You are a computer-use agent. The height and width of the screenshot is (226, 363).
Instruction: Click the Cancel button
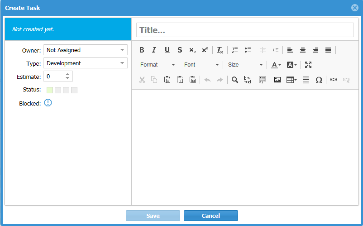[x=210, y=216]
